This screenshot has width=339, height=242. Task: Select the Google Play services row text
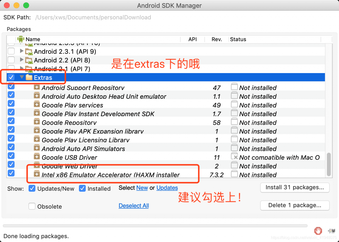[72, 105]
